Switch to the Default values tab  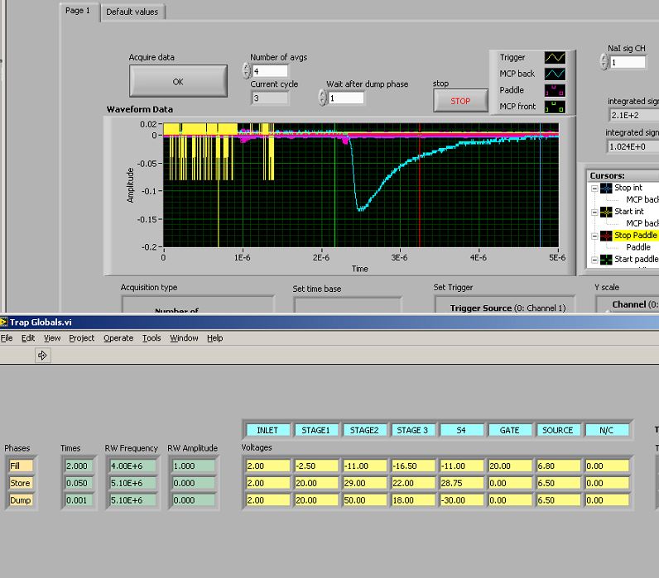tap(134, 12)
